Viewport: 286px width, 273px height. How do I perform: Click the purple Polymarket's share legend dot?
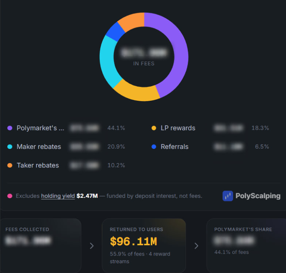pos(9,128)
